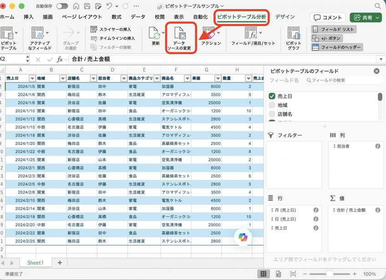Open the ページ レイアウト tab
This screenshot has height=280, width=386.
82,17
